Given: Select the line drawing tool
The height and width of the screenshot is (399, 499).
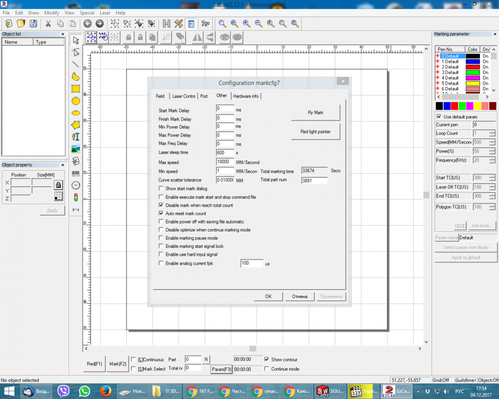Looking at the screenshot, I should click(76, 64).
